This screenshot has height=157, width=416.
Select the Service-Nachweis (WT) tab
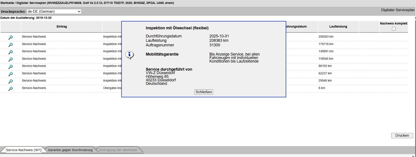(x=23, y=150)
